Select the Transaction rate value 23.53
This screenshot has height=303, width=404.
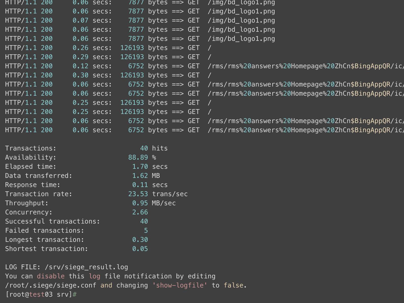click(138, 194)
